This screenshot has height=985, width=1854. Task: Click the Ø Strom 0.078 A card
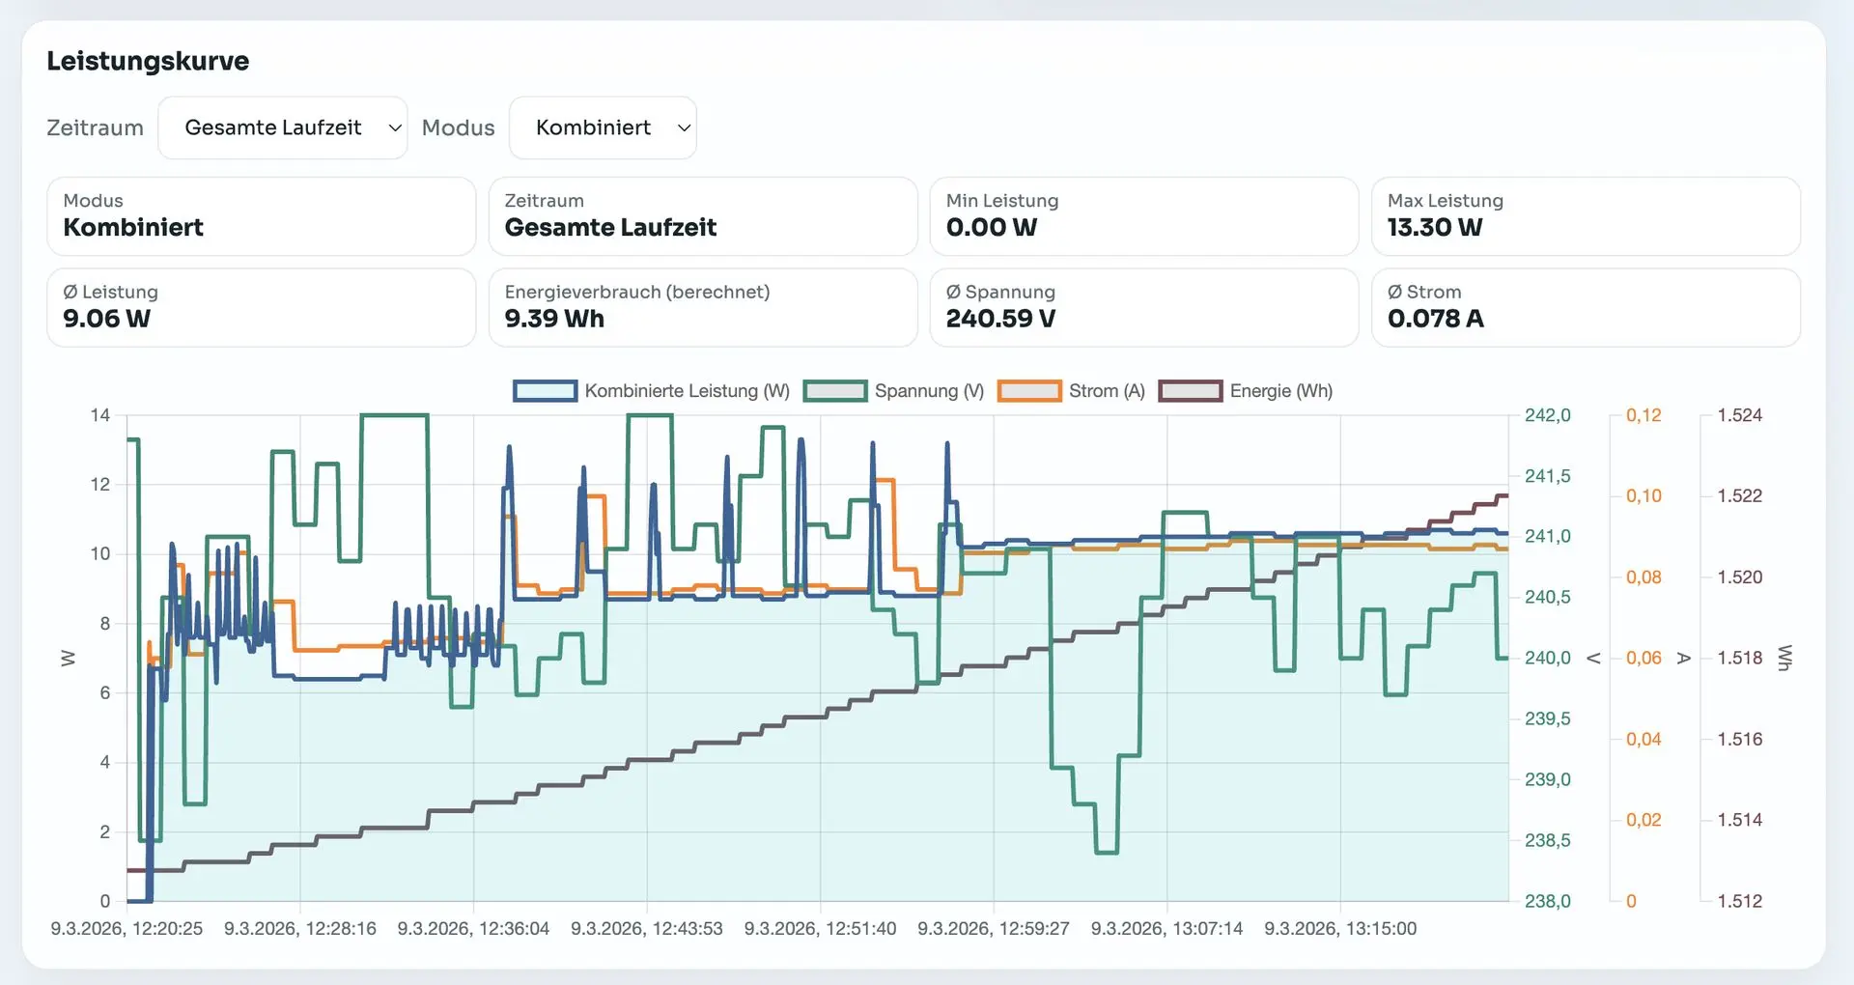click(x=1585, y=307)
